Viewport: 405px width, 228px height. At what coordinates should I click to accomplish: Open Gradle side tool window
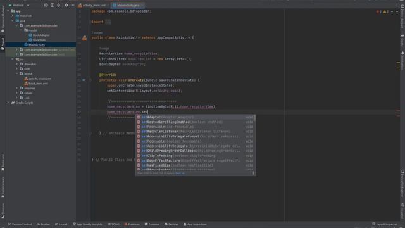(x=402, y=41)
